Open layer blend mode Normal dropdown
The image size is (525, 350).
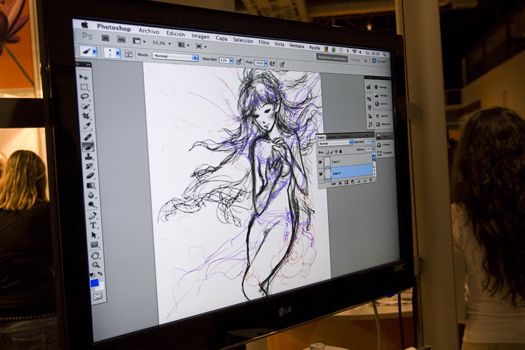(x=336, y=143)
